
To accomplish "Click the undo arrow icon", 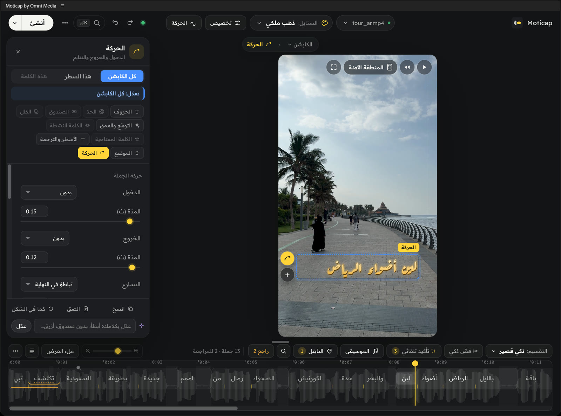I will [x=115, y=23].
